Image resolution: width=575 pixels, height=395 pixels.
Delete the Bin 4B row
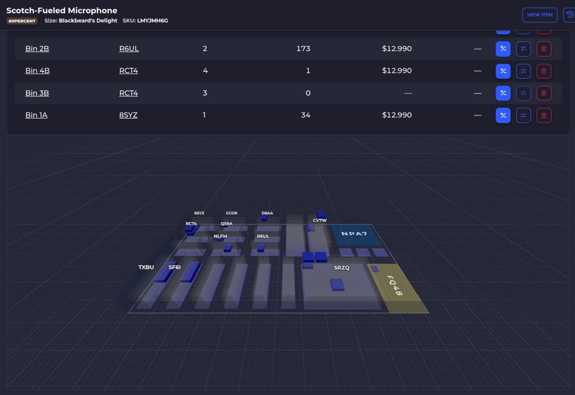(x=544, y=71)
